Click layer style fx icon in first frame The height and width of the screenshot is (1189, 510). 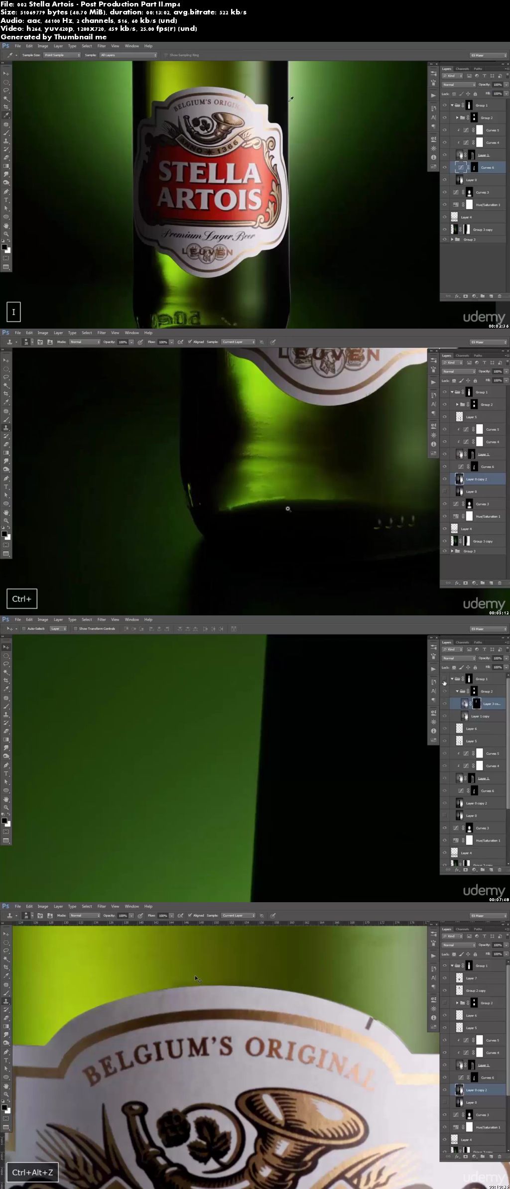457,296
